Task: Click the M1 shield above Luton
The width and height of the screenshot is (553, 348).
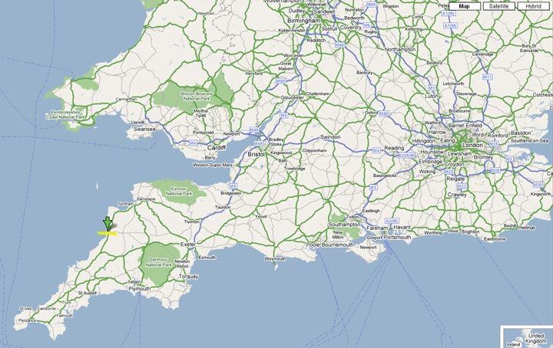Action: [x=432, y=88]
